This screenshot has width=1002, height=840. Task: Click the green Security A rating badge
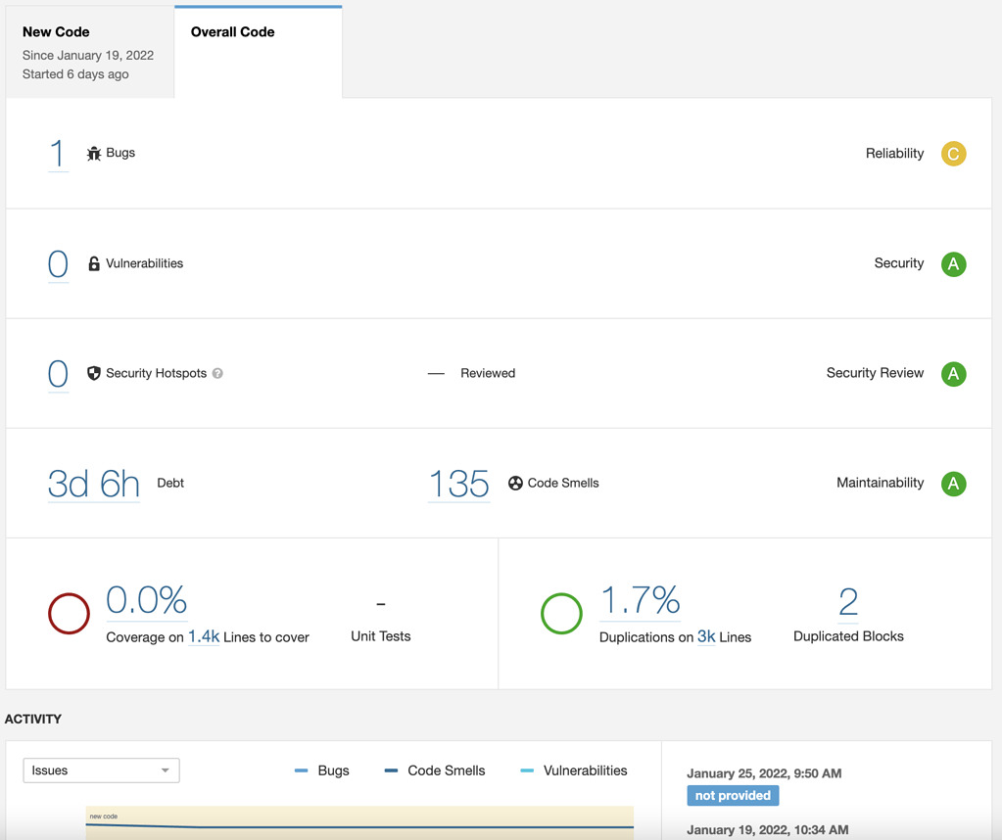953,263
